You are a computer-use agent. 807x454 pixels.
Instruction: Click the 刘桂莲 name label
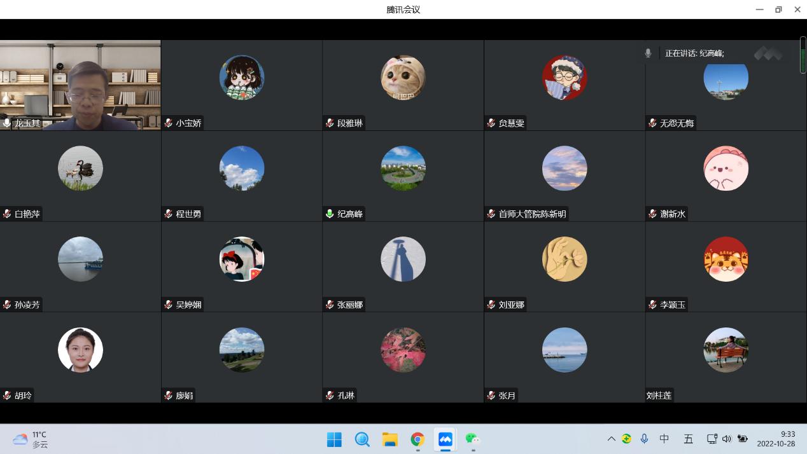[659, 396]
